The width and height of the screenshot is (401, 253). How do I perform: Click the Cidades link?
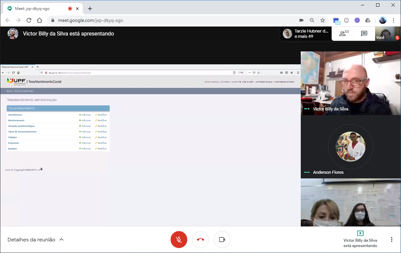13,137
